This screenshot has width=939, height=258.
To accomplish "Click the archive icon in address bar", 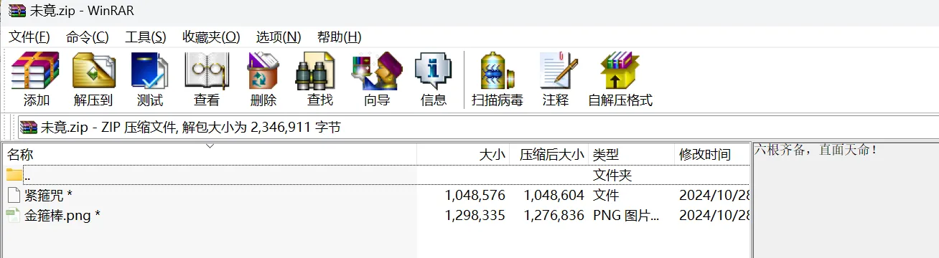I will [28, 128].
